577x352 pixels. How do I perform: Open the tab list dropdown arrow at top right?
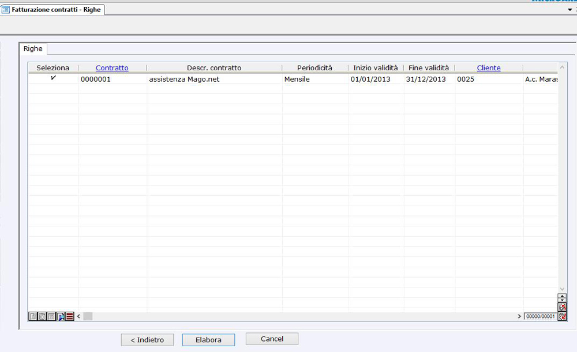[x=569, y=10]
